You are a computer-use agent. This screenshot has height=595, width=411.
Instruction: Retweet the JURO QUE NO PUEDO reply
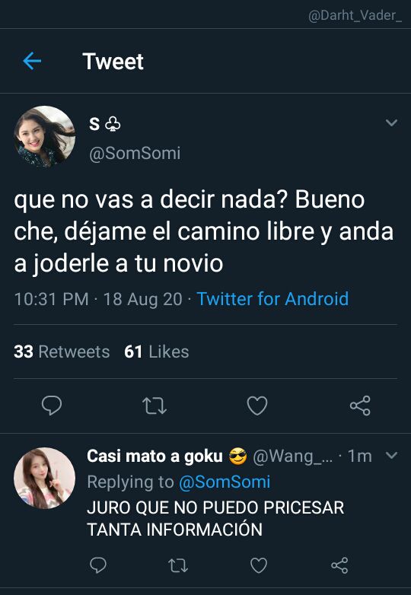178,565
